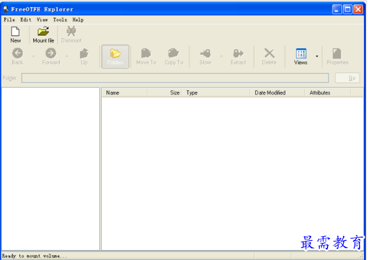The image size is (368, 260).
Task: Open the File menu
Action: pyautogui.click(x=9, y=20)
